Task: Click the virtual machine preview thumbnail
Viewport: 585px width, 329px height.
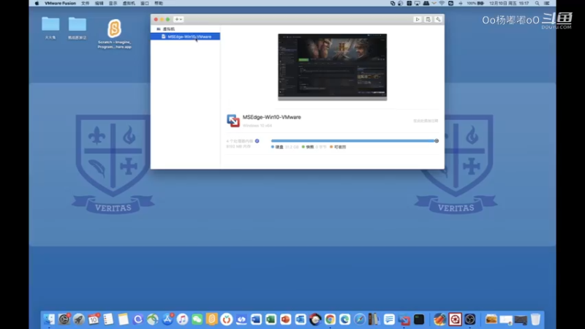Action: point(333,67)
